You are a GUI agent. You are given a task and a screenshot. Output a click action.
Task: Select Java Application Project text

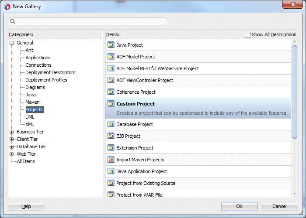tap(142, 171)
